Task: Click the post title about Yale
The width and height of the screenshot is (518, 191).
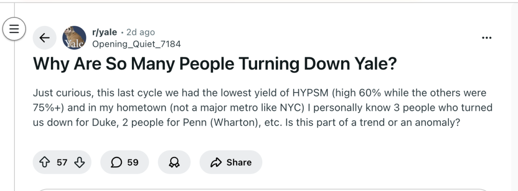Action: pos(215,64)
